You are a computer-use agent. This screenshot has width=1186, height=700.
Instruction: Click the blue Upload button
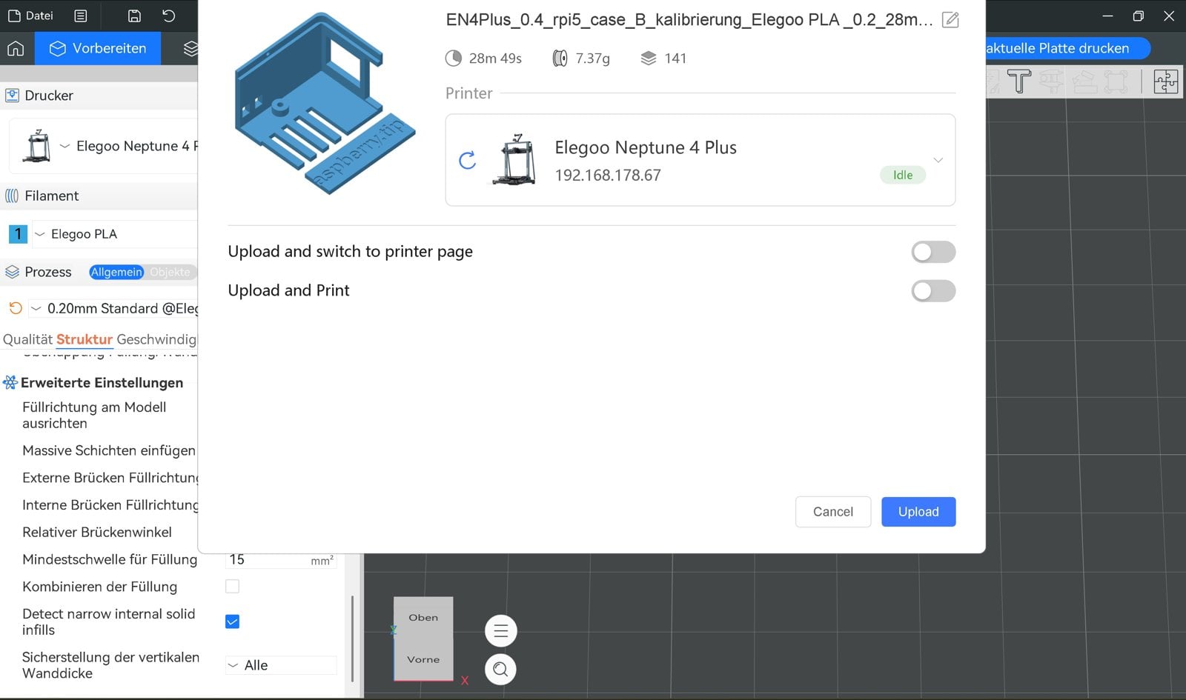(918, 512)
